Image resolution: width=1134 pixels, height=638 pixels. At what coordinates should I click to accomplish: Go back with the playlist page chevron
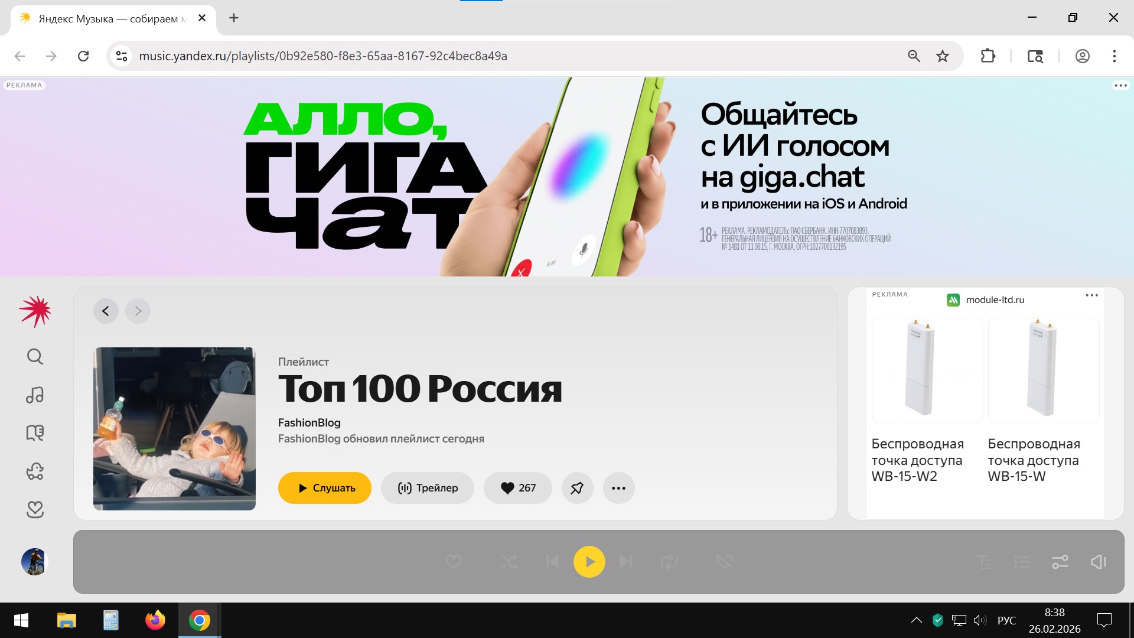tap(106, 311)
